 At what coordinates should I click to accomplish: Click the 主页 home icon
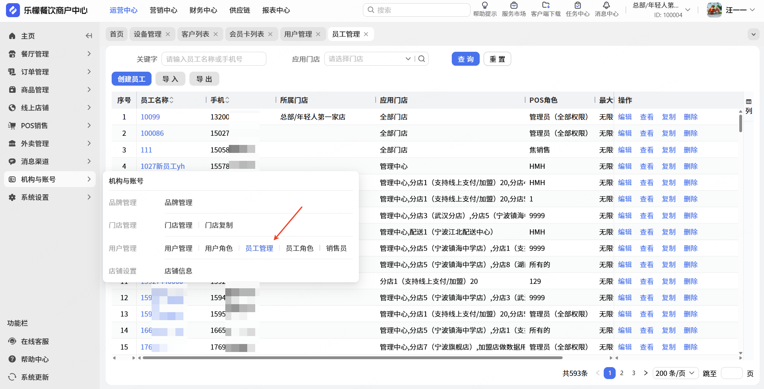12,36
